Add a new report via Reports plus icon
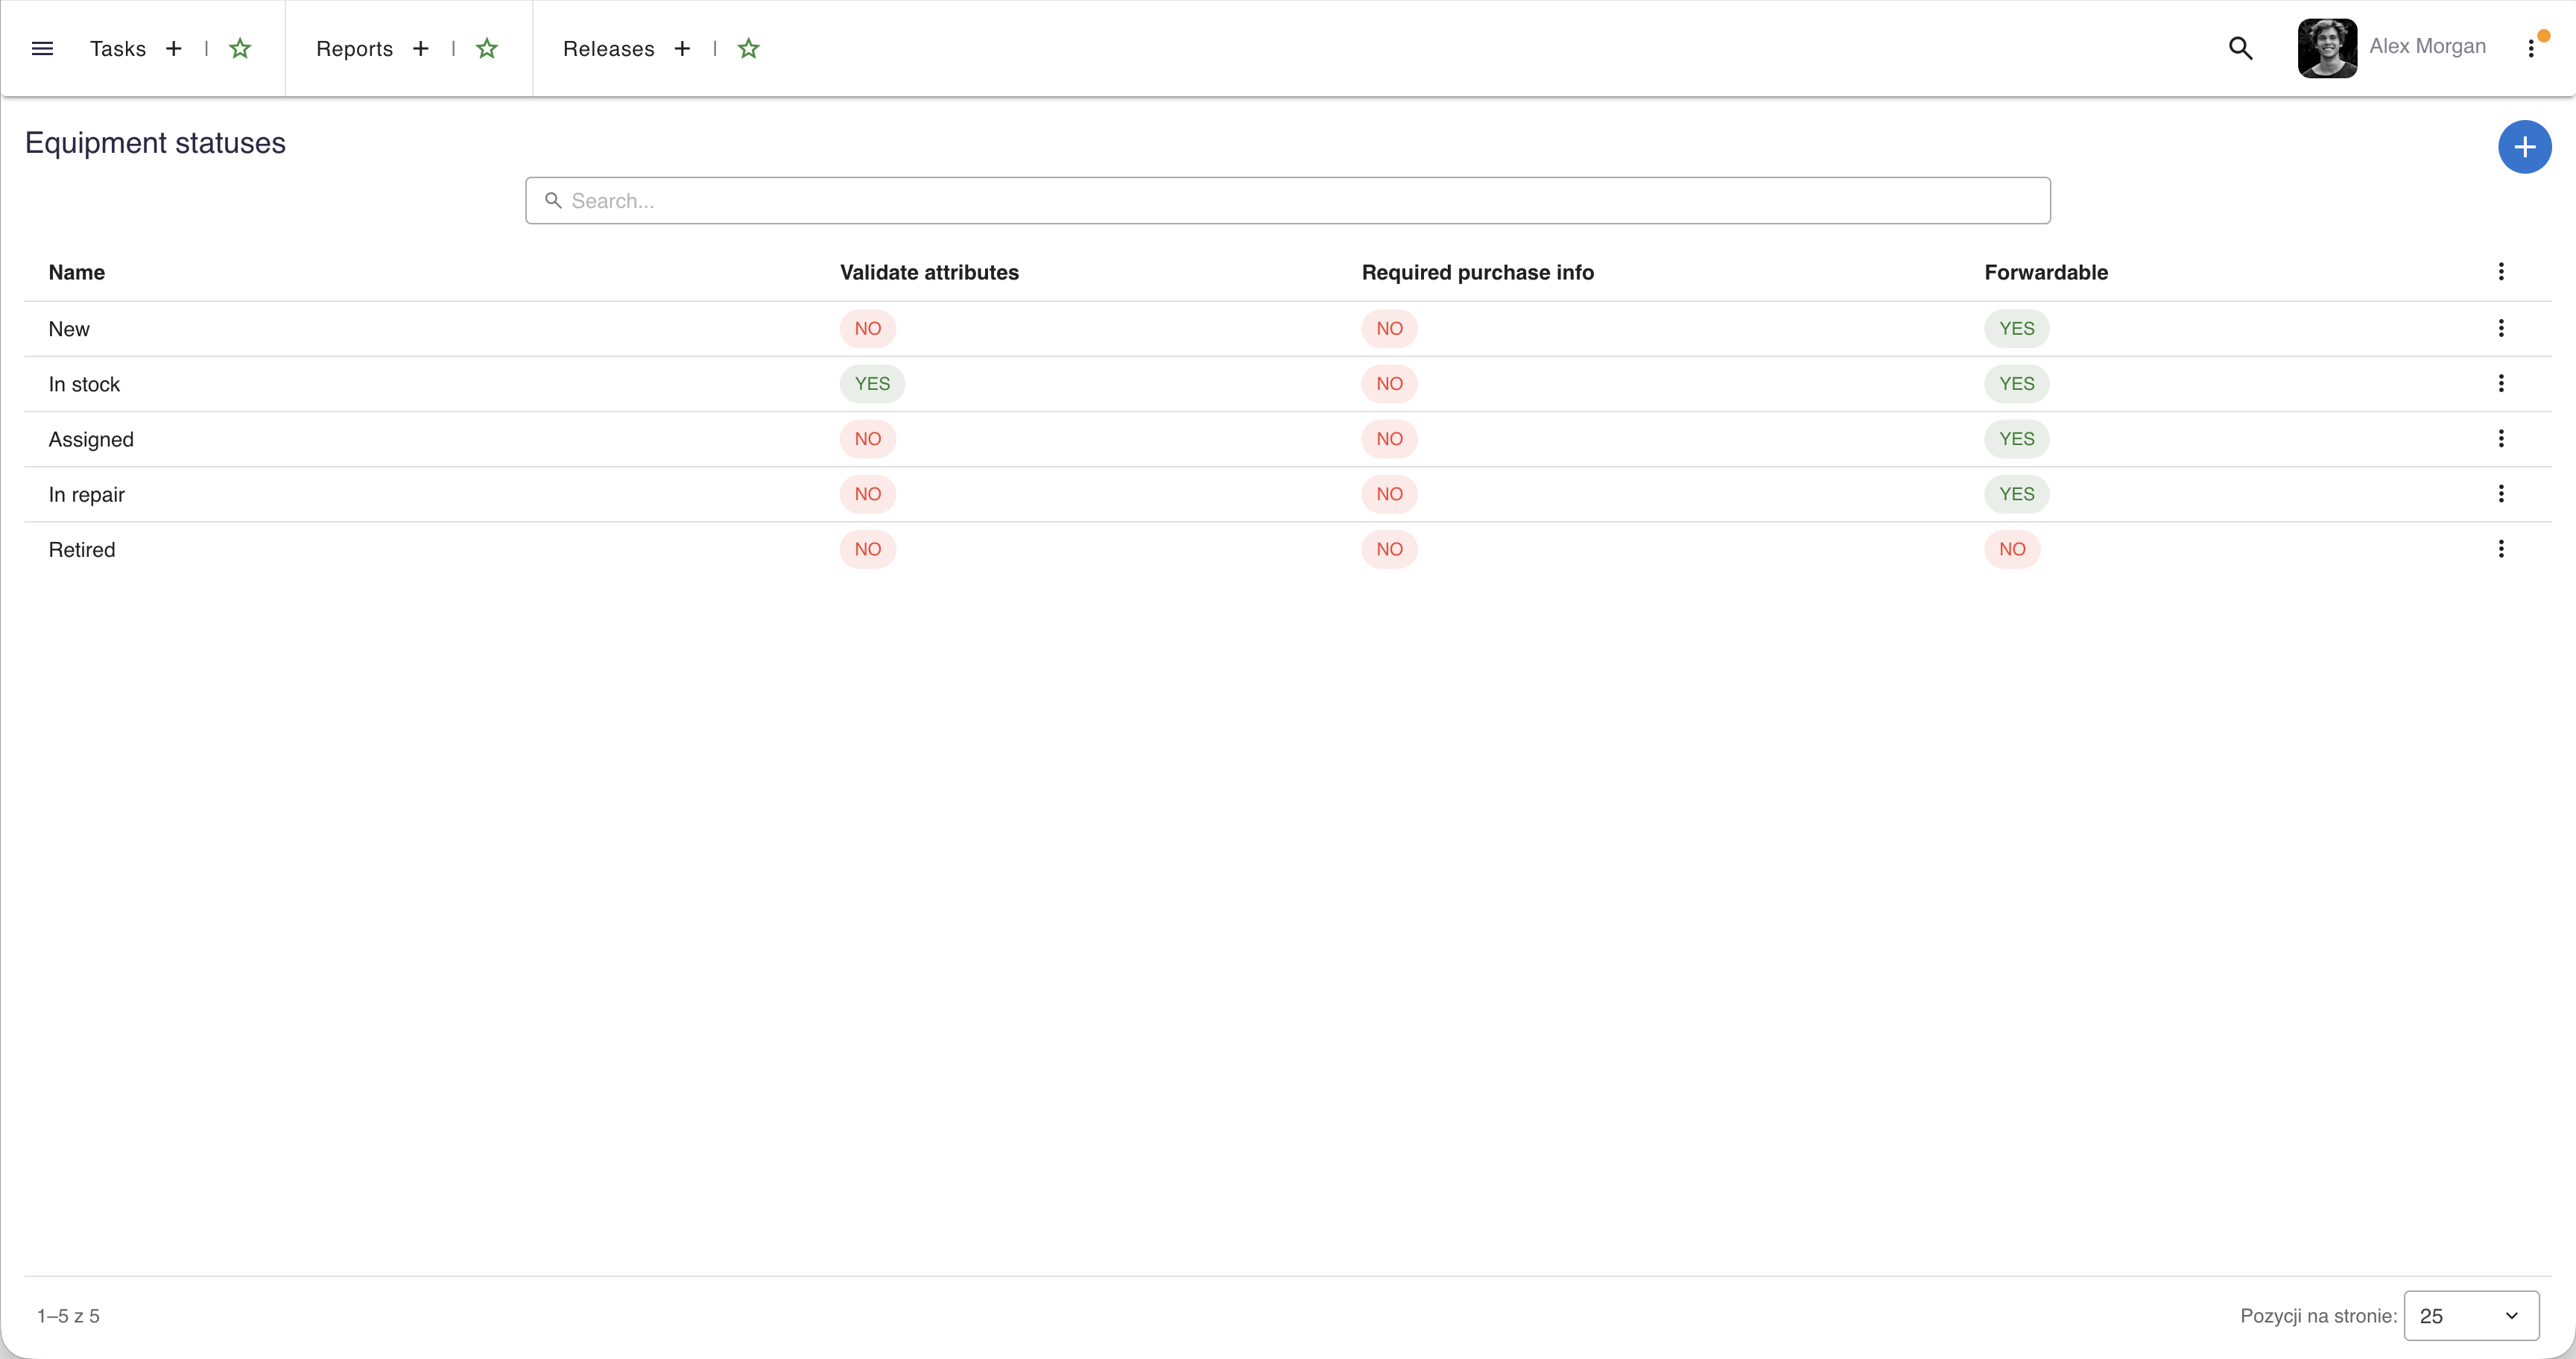 (420, 48)
